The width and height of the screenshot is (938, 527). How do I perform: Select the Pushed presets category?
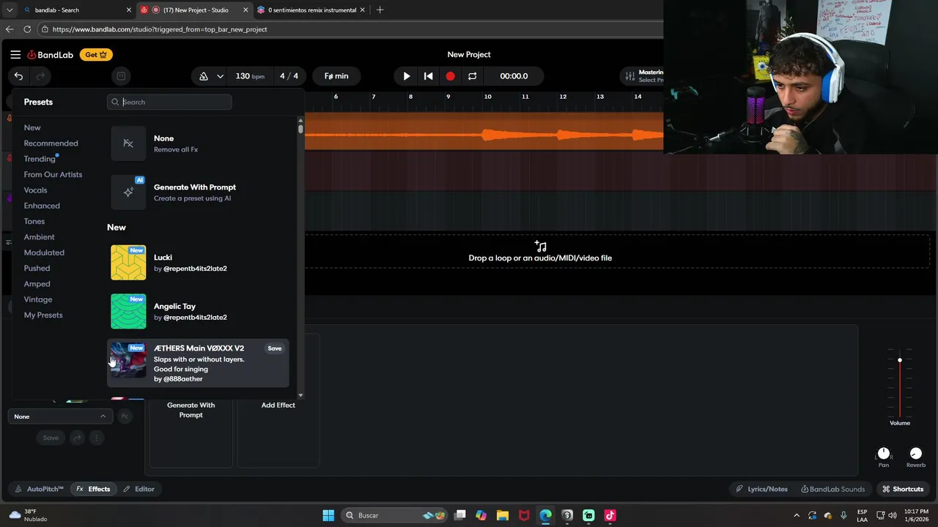coord(37,268)
